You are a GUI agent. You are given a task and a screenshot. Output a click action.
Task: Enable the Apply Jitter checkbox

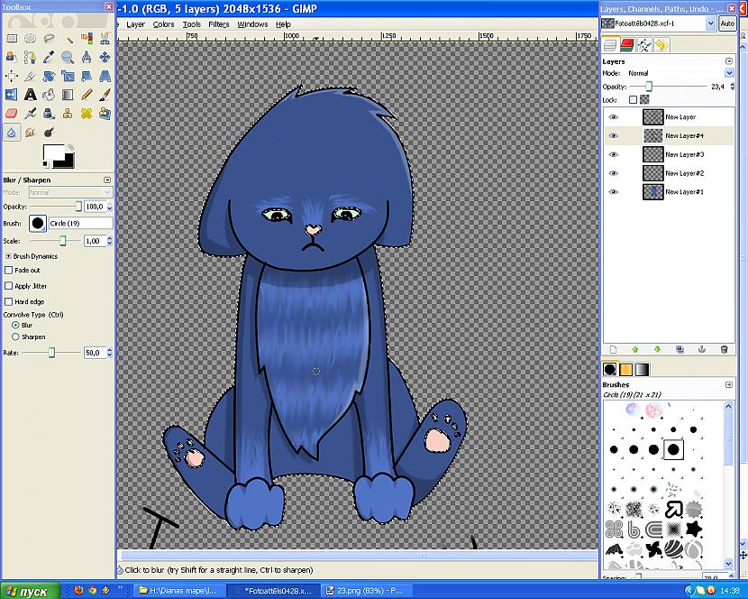pos(8,286)
